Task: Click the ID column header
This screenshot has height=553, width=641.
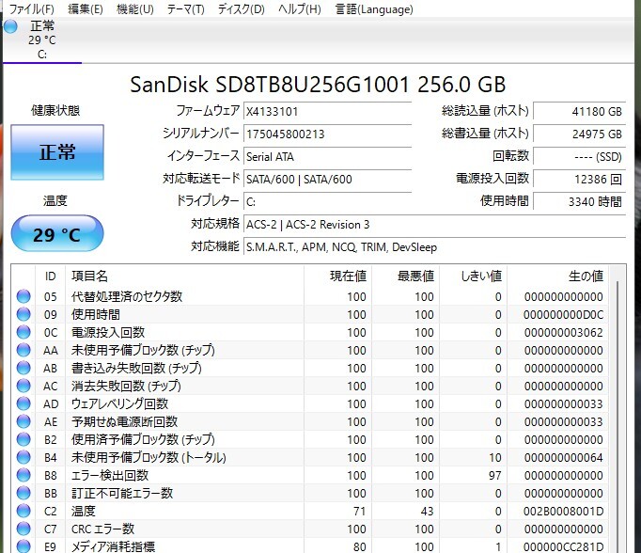Action: (50, 276)
